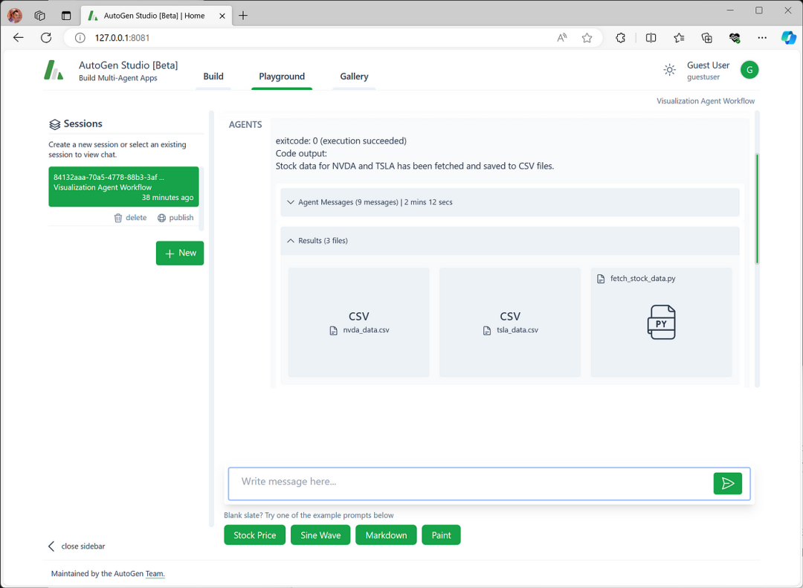
Task: Try the Sine Wave example prompt
Action: tap(320, 534)
